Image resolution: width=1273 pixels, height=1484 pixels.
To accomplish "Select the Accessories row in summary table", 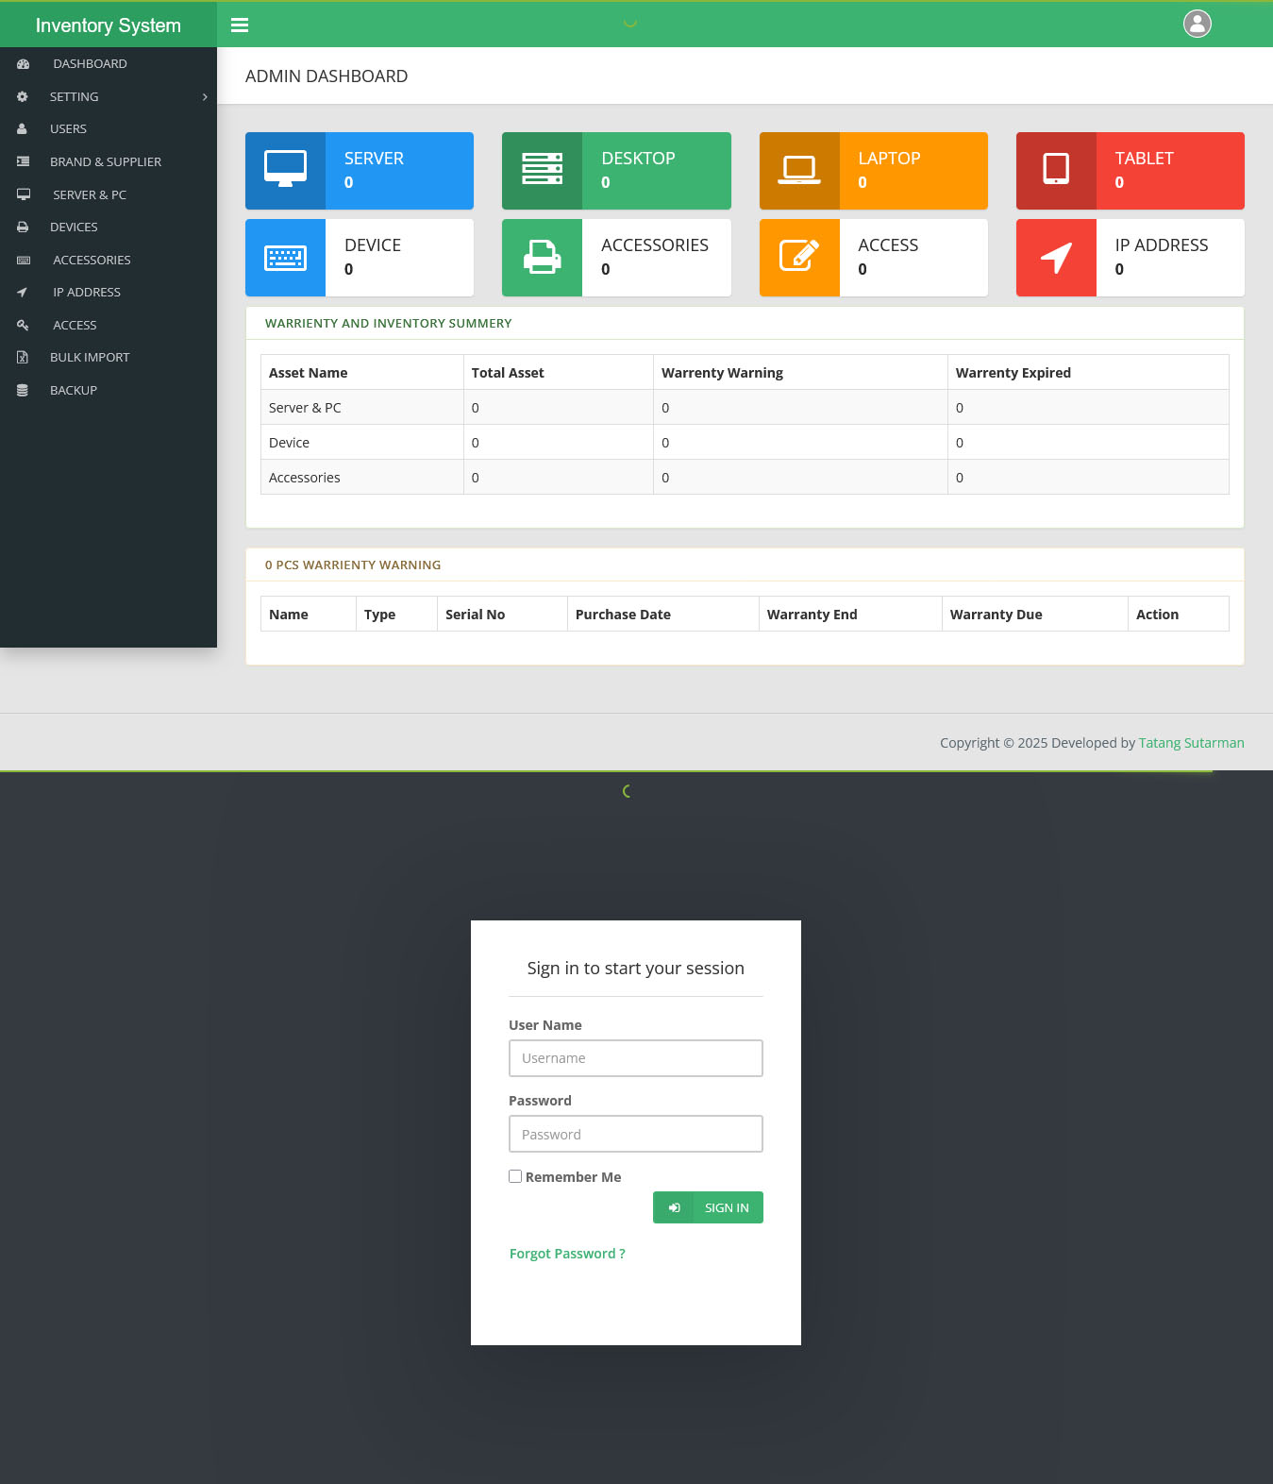I will click(745, 478).
